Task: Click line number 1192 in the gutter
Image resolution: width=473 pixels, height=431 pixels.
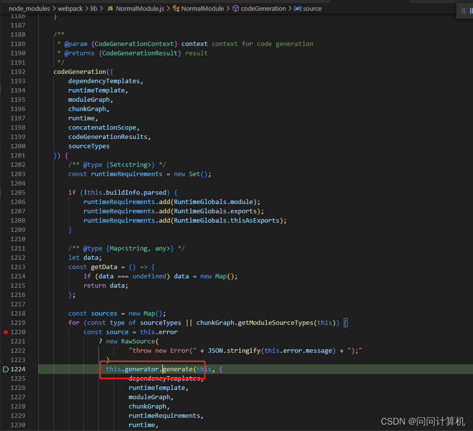Action: point(18,72)
